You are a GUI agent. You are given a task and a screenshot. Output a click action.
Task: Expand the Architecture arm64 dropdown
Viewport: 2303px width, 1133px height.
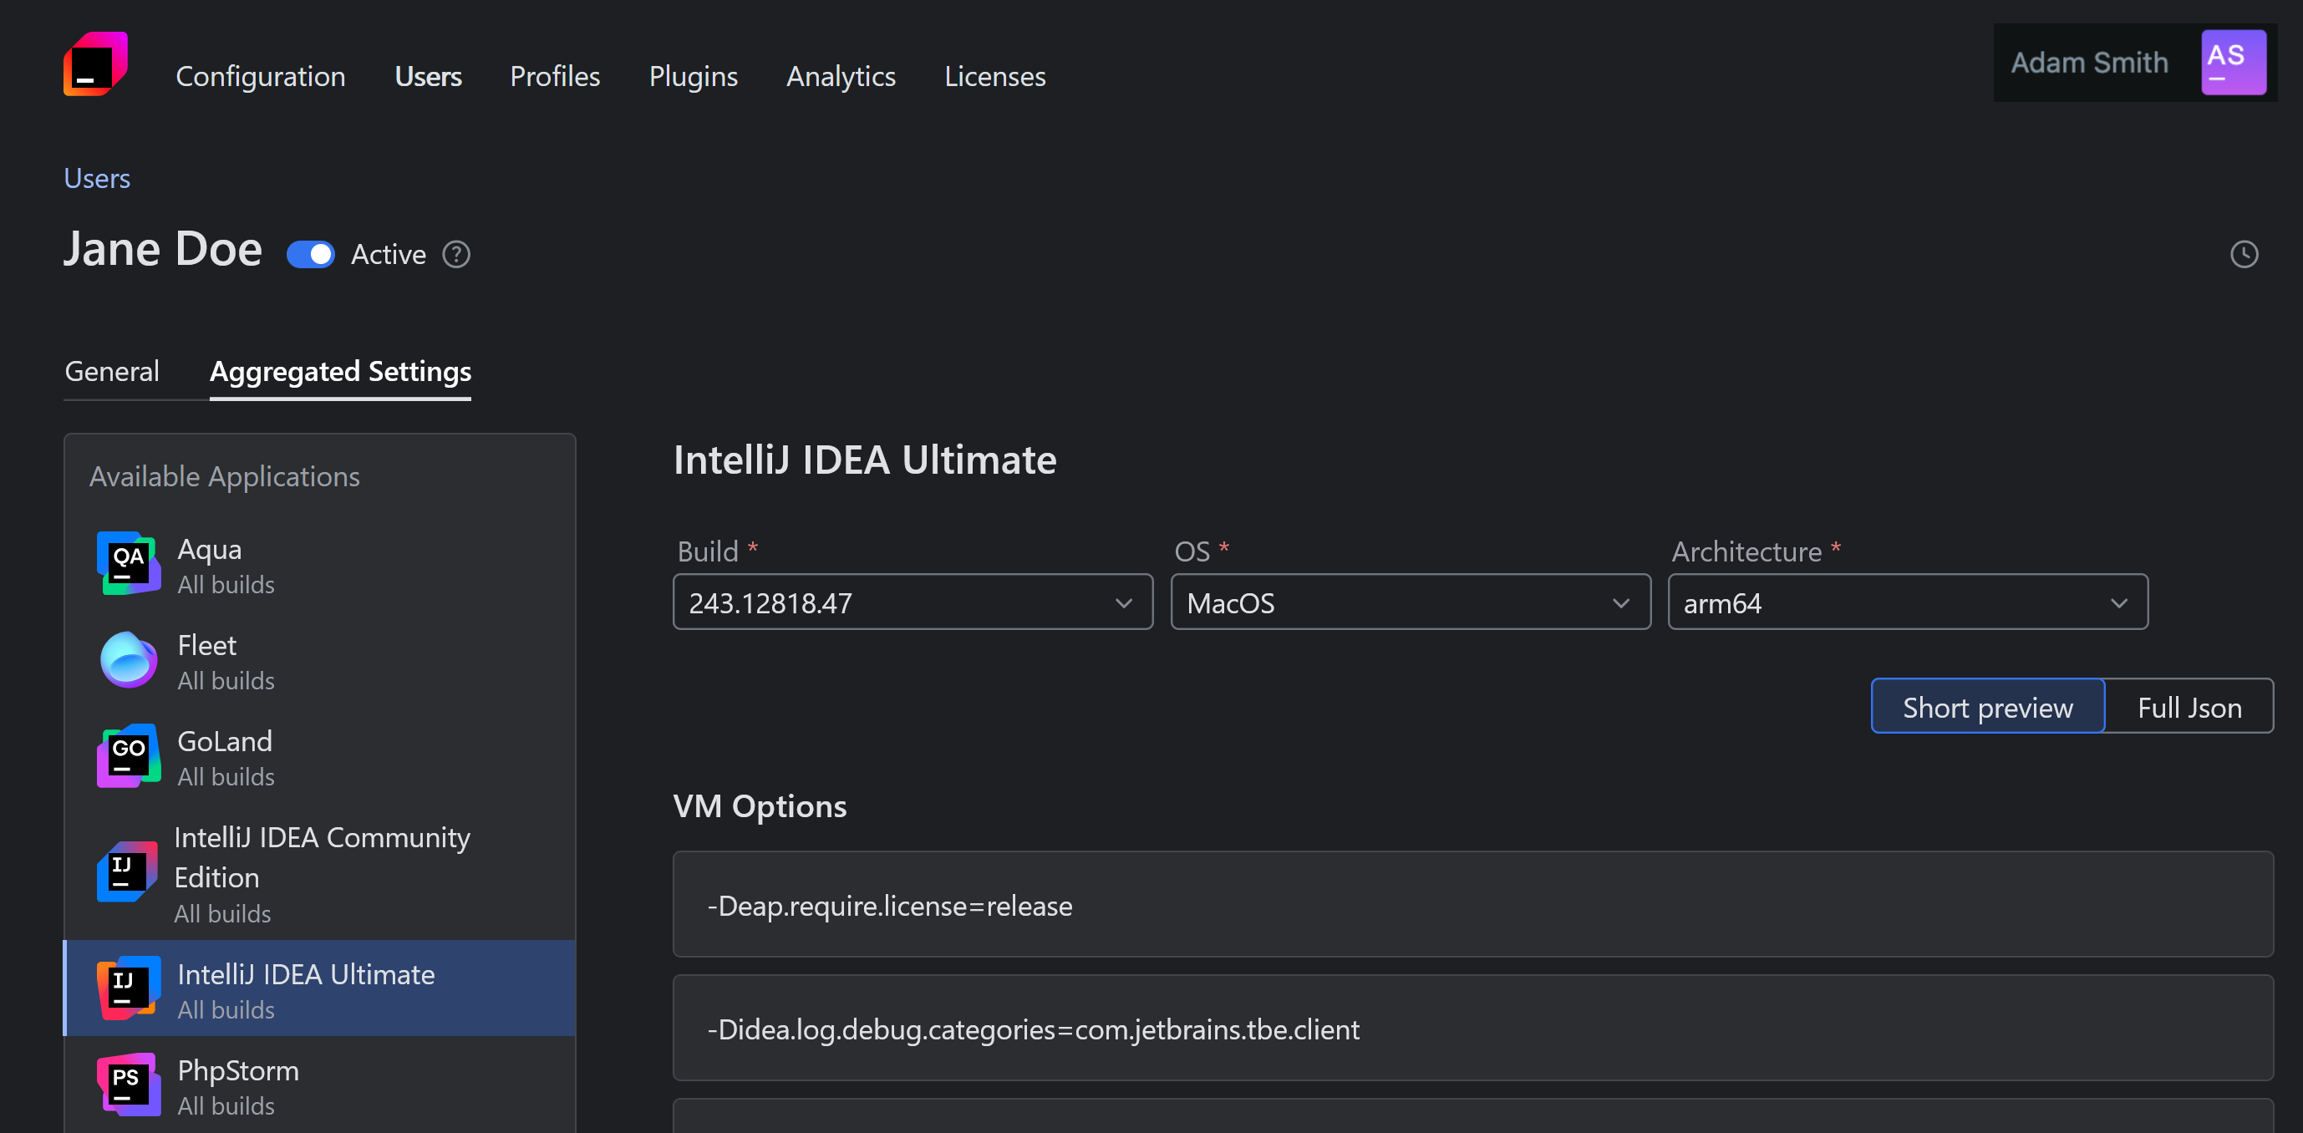coord(1908,602)
